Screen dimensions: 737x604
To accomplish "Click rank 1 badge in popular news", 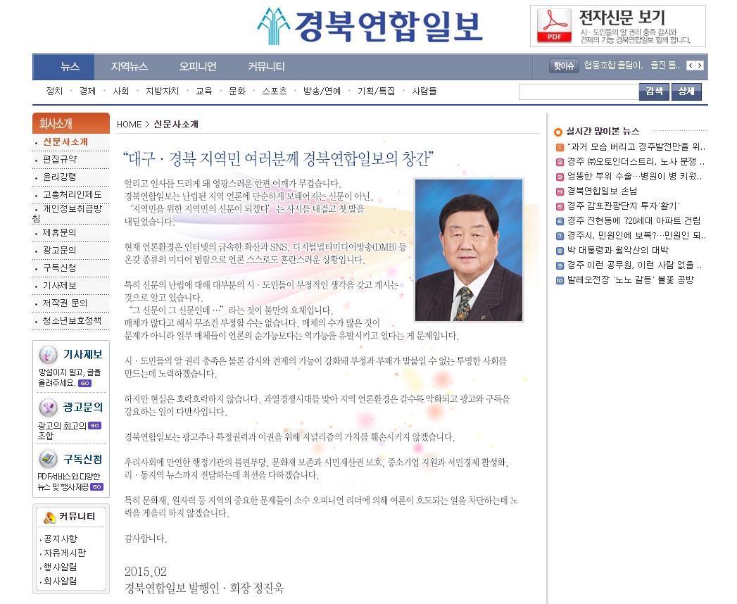I will tap(560, 148).
